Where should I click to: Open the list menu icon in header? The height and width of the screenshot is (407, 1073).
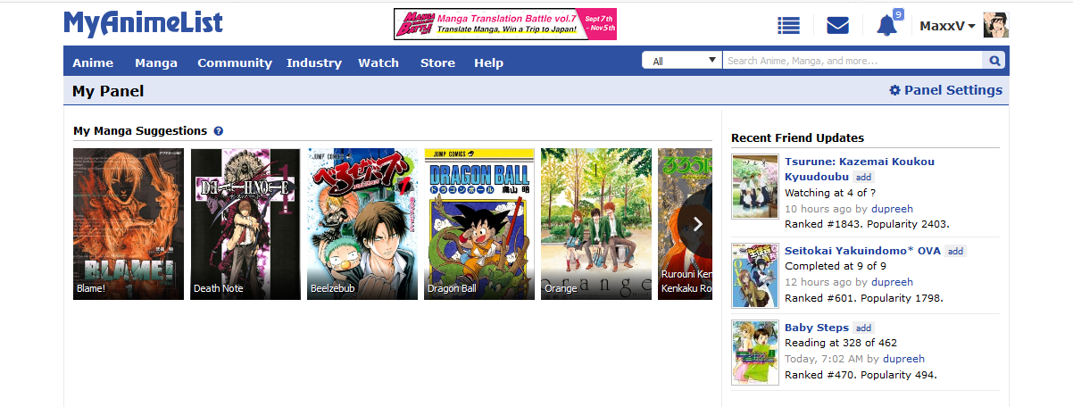point(789,26)
